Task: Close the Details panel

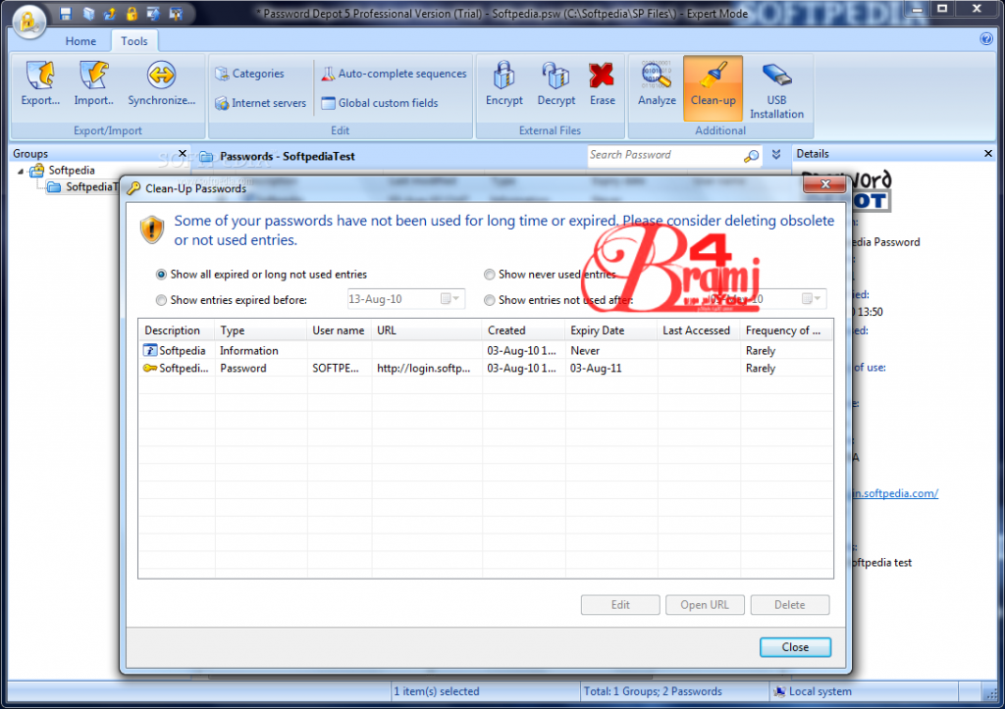Action: (987, 154)
